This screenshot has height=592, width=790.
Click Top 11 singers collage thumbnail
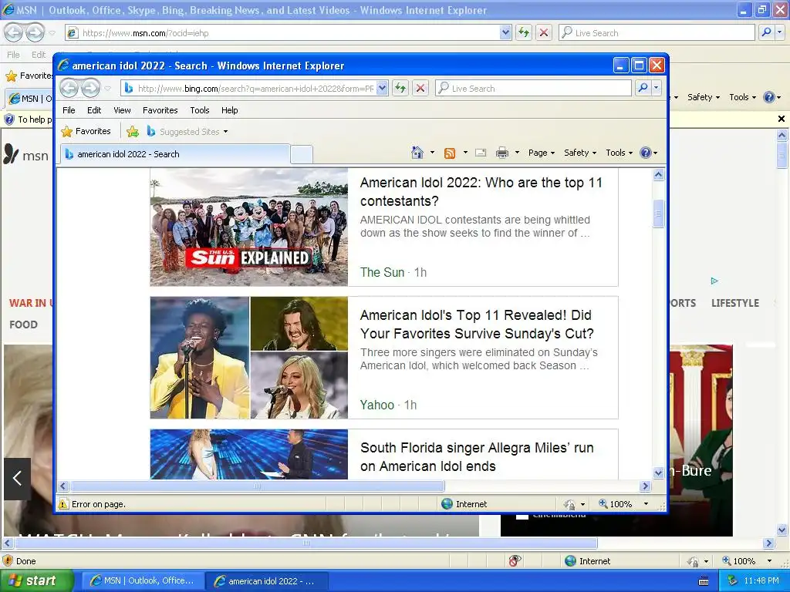[x=249, y=358]
